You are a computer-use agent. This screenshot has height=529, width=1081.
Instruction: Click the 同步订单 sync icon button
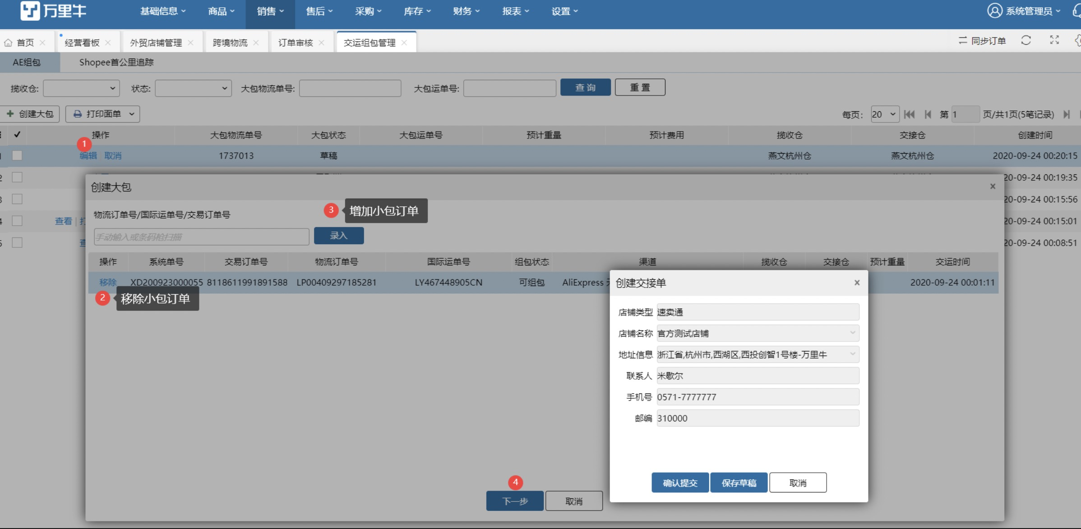[x=982, y=41]
